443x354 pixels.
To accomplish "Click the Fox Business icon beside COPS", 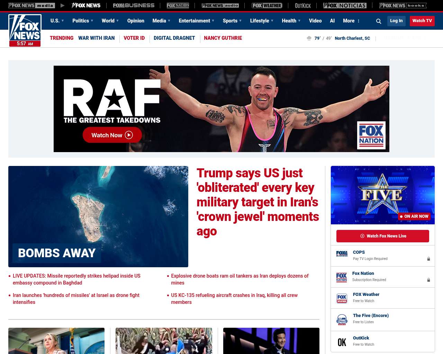I will [342, 254].
